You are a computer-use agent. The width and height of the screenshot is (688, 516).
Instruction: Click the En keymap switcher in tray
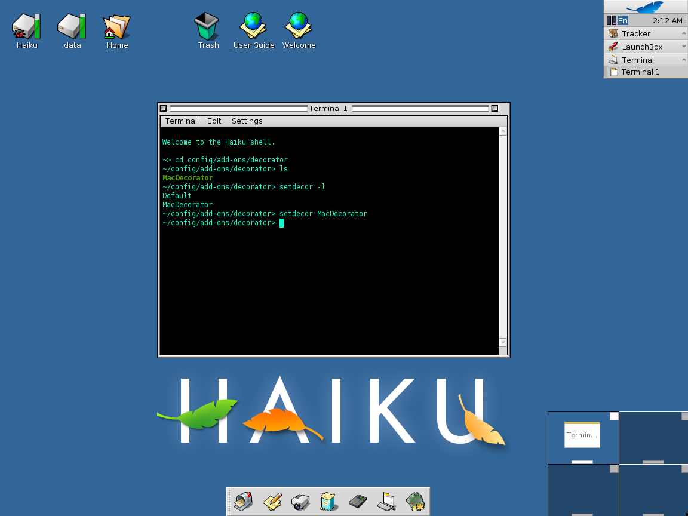(x=623, y=20)
